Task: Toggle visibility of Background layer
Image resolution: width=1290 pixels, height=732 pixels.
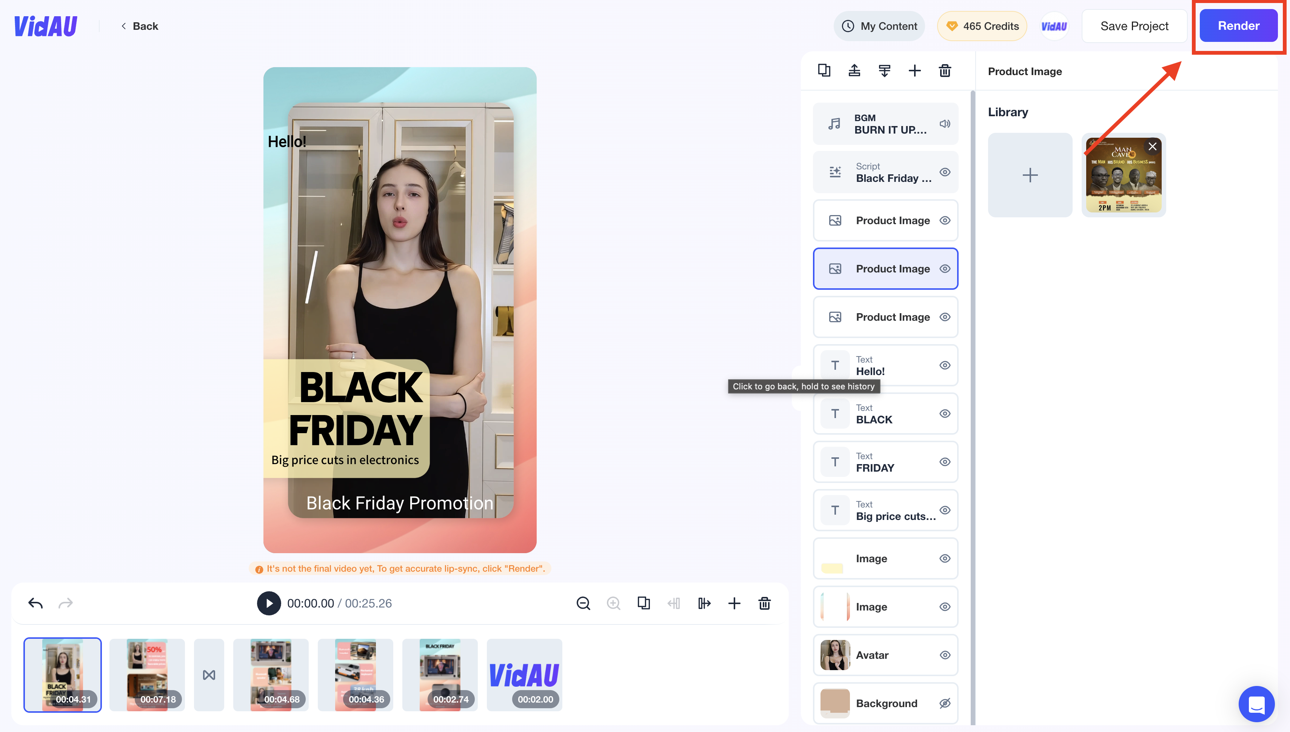Action: pos(944,703)
